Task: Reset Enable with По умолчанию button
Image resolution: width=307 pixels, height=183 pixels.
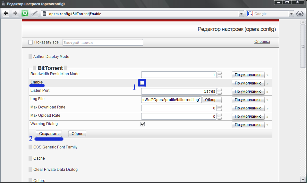Action: 248,83
